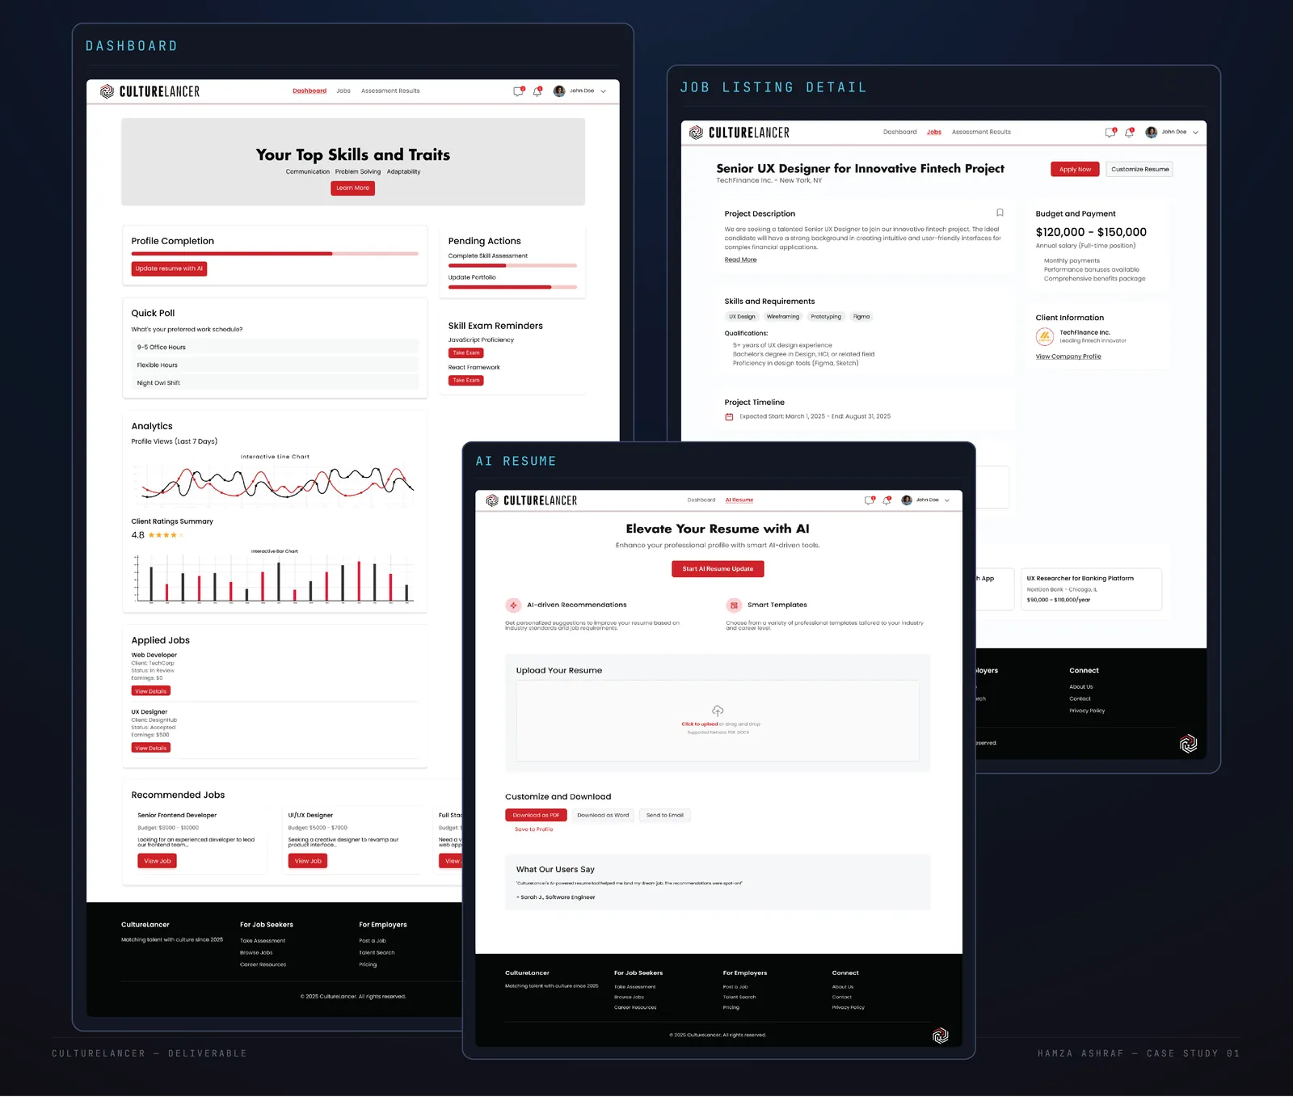Take the JavaScript Proficiency exam
The height and width of the screenshot is (1097, 1293).
(x=465, y=353)
